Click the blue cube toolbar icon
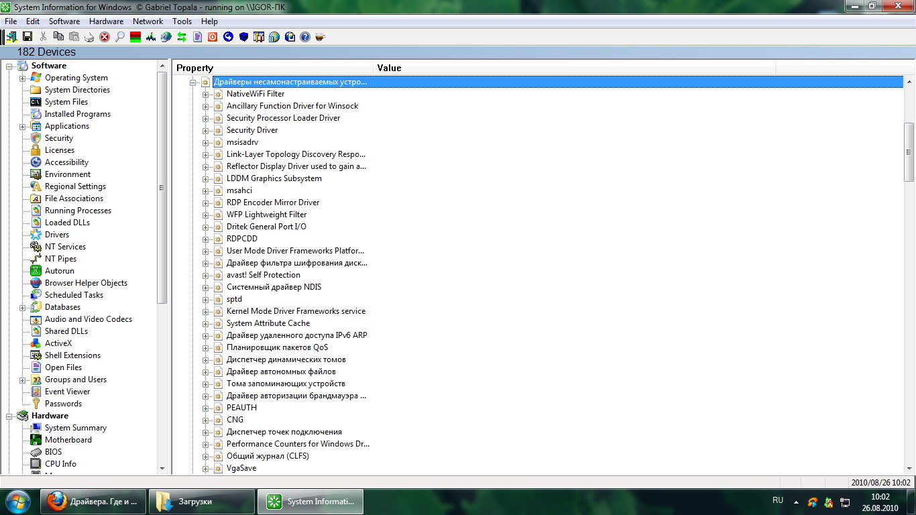The height and width of the screenshot is (515, 916). tap(243, 37)
